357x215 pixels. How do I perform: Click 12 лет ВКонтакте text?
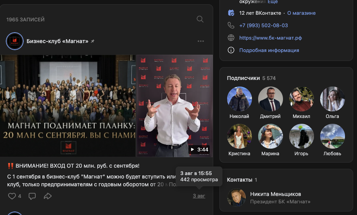(260, 13)
